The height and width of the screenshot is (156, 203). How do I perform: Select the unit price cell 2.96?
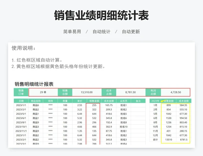[x=80, y=122]
